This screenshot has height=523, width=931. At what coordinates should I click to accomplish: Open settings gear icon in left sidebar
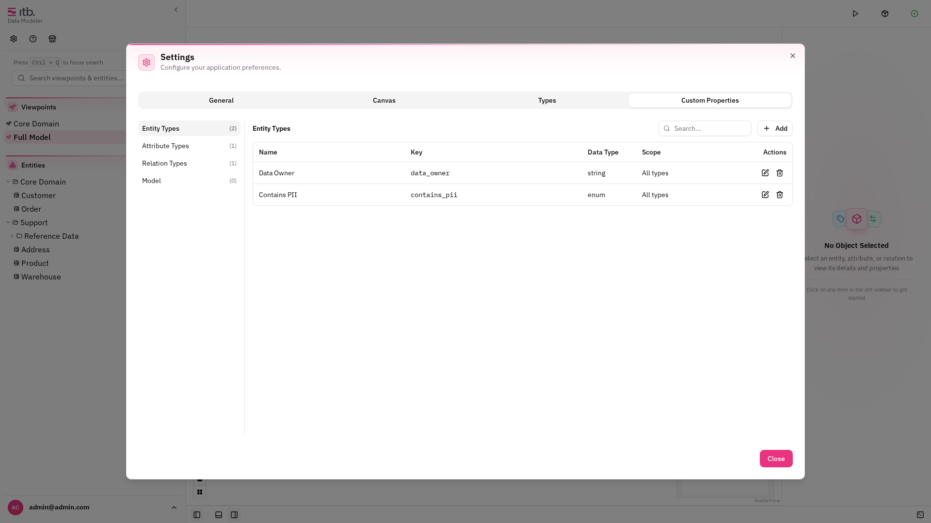(14, 39)
